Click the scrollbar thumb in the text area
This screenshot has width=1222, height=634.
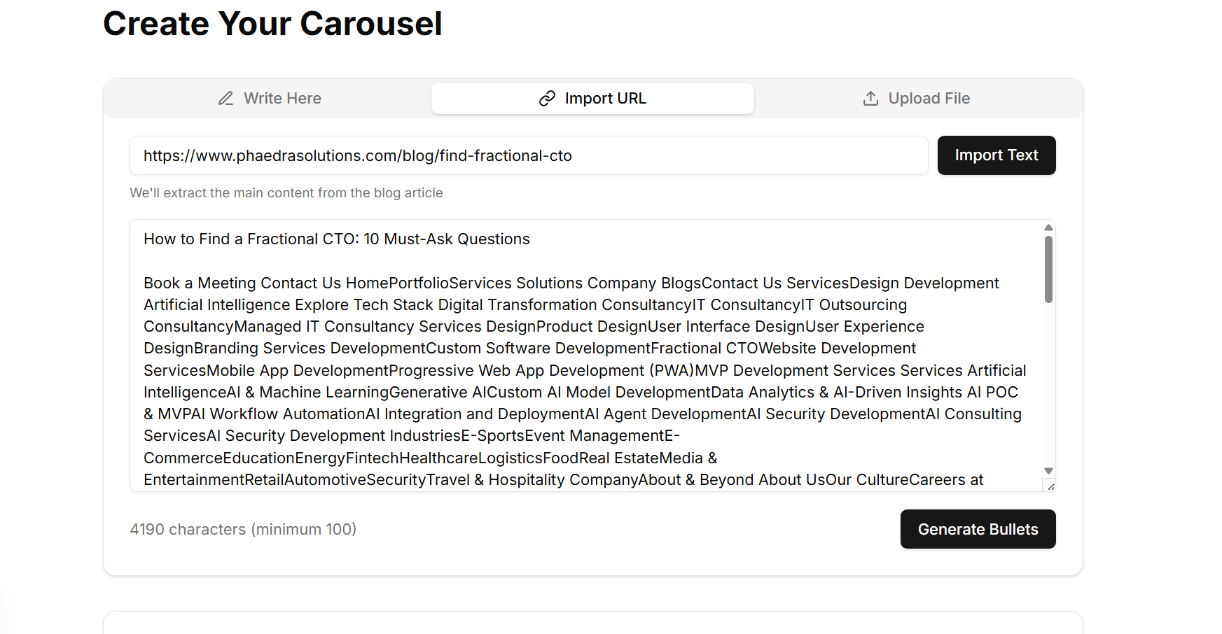pyautogui.click(x=1048, y=269)
